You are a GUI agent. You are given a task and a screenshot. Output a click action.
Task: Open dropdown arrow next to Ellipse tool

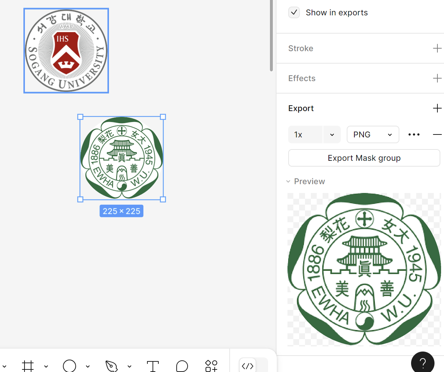[88, 366]
